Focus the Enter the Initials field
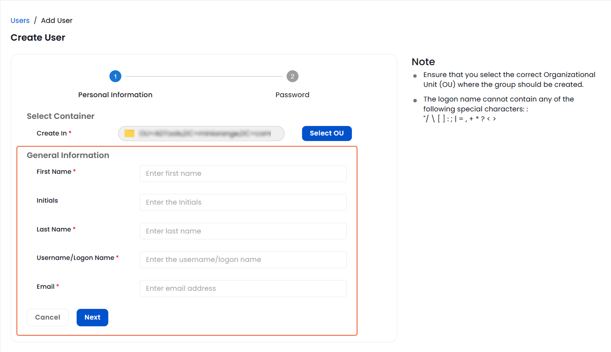 [243, 202]
